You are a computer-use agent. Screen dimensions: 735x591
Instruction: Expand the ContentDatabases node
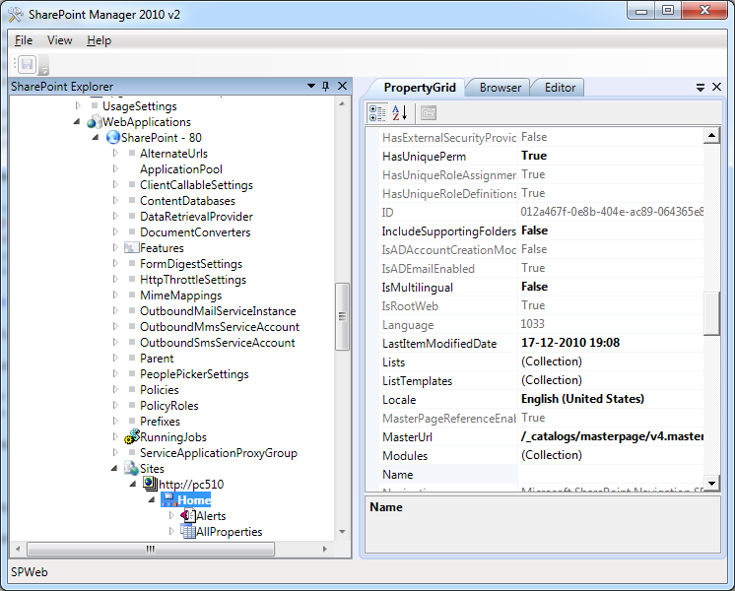(115, 201)
